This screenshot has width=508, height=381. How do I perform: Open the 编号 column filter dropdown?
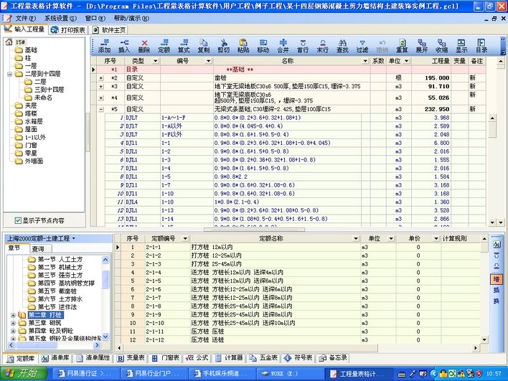tap(208, 61)
